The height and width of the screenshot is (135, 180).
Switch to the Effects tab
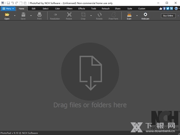coord(82,9)
